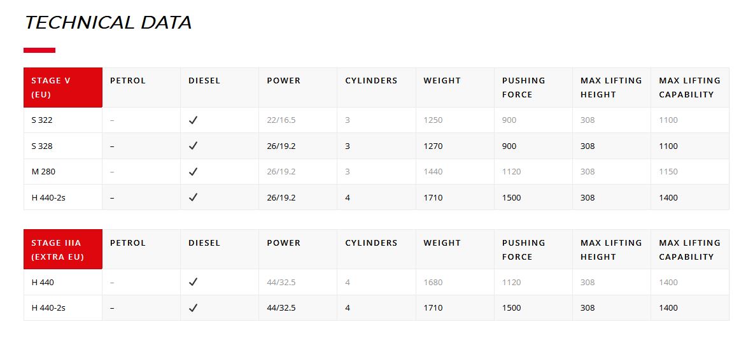
Task: Click the petrol dash in the S 328 row
Action: (x=112, y=146)
